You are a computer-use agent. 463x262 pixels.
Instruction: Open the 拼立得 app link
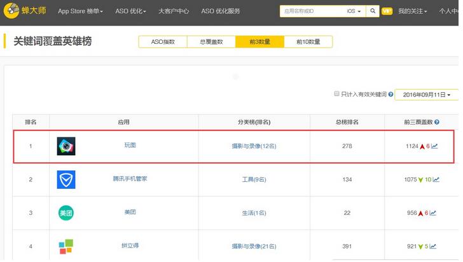pyautogui.click(x=130, y=245)
